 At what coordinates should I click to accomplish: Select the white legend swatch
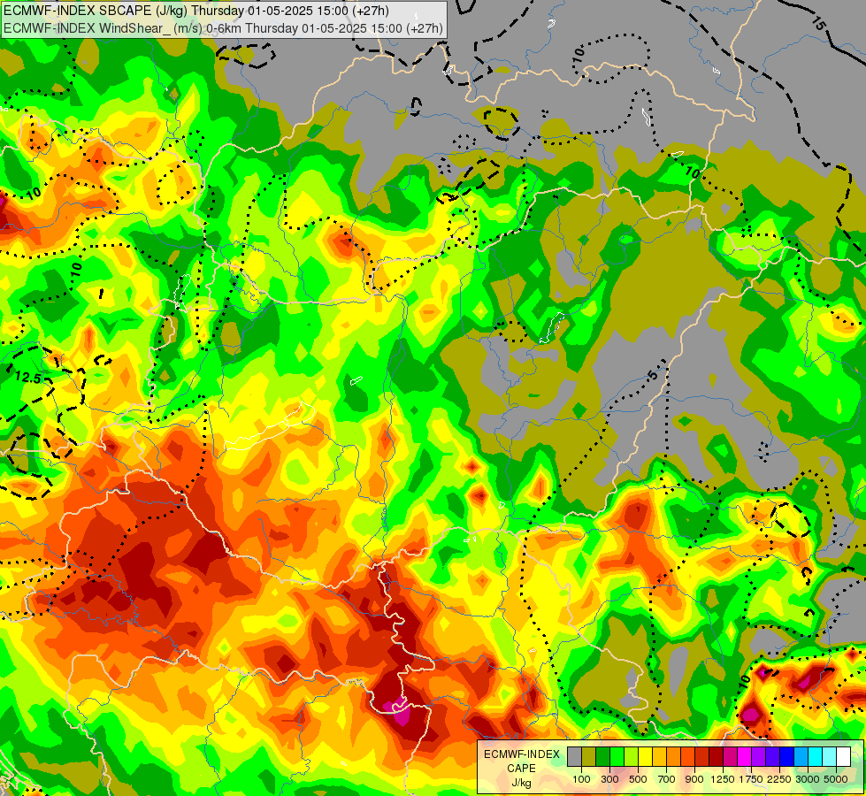(x=843, y=756)
